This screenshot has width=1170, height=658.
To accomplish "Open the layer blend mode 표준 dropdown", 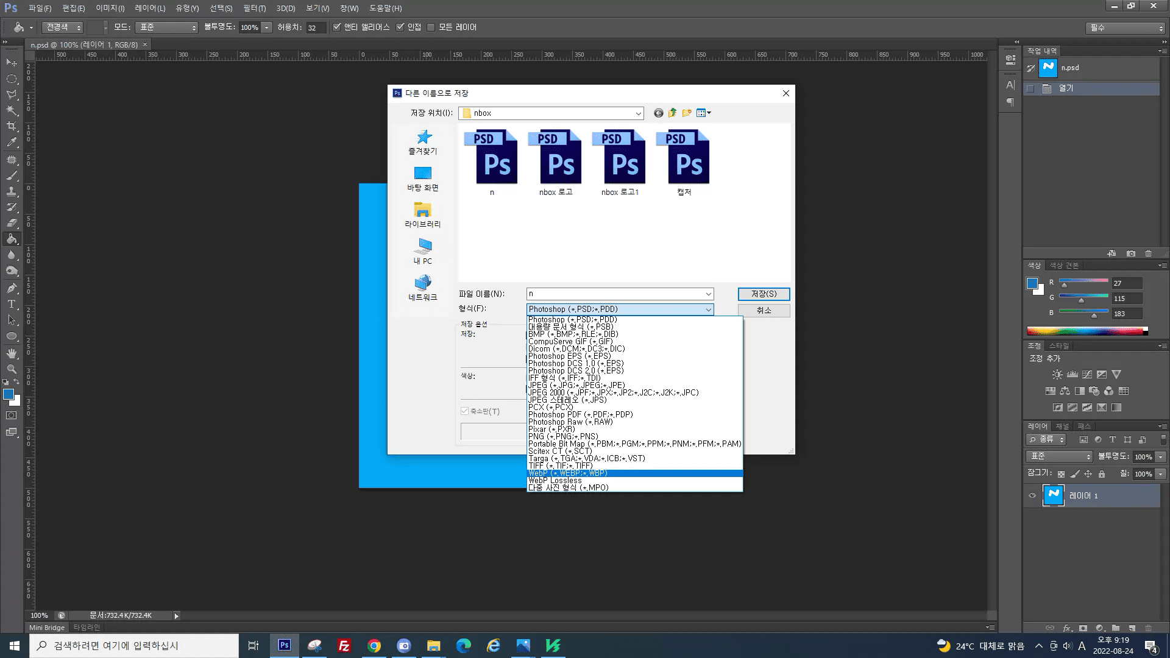I will coord(1060,456).
